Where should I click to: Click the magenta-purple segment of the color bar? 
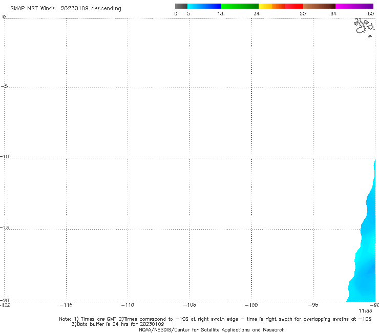click(354, 6)
